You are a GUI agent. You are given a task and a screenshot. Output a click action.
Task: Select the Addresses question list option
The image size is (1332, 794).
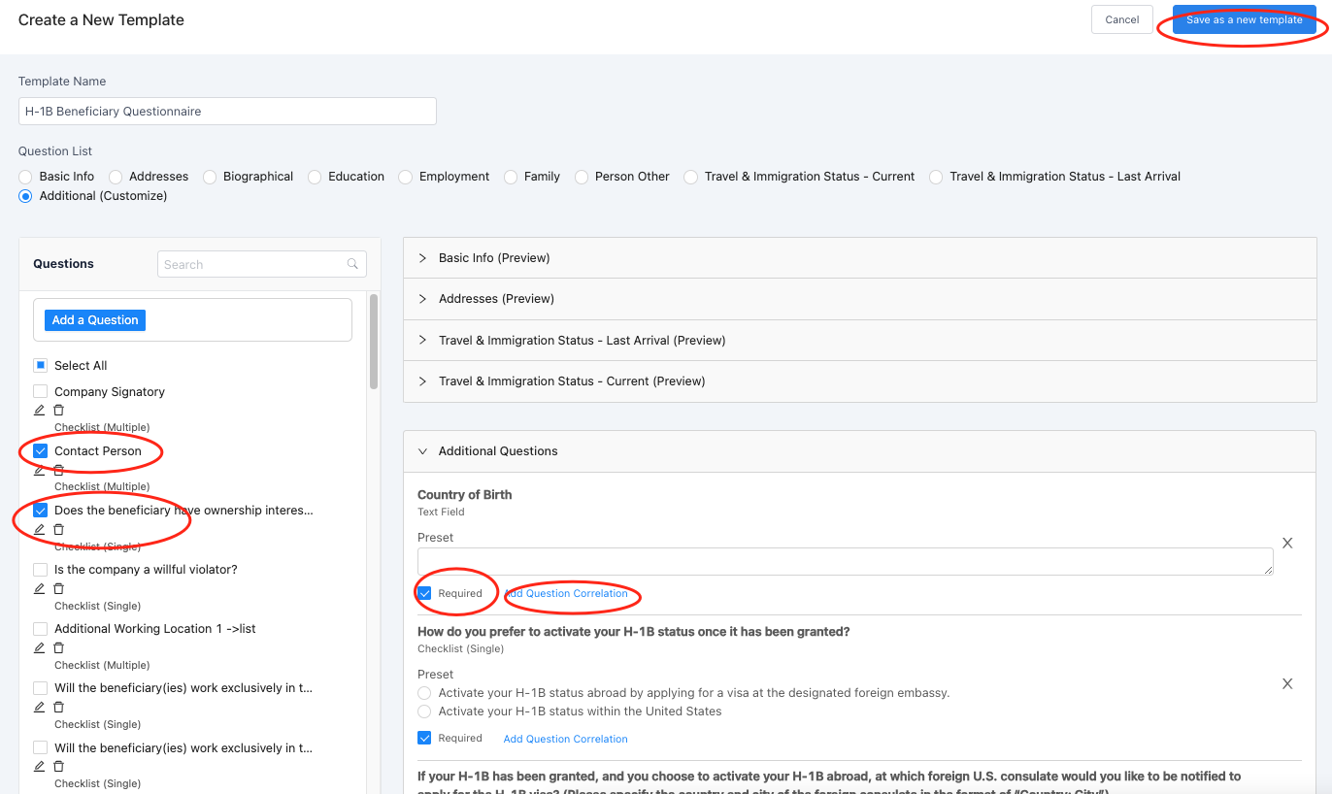pyautogui.click(x=116, y=177)
